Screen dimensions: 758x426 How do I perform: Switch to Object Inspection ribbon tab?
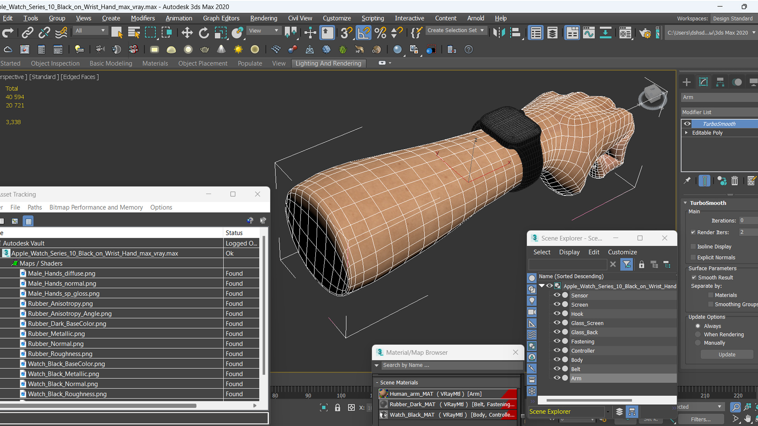click(55, 64)
